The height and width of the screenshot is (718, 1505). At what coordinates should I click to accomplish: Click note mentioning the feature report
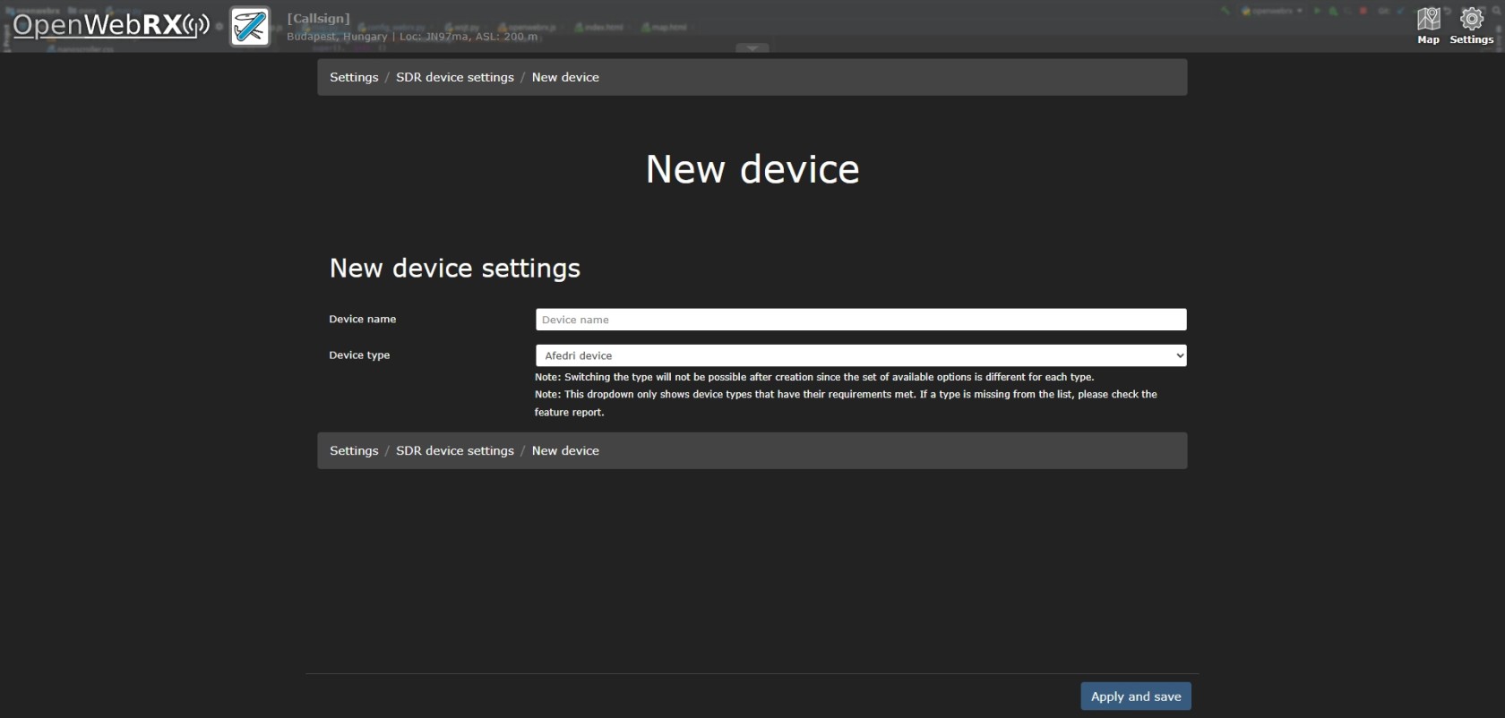(x=846, y=403)
